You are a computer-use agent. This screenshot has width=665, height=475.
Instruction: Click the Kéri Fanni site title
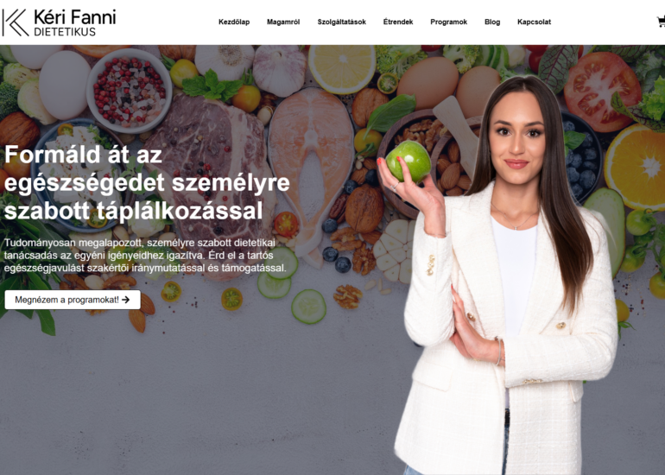click(x=74, y=17)
